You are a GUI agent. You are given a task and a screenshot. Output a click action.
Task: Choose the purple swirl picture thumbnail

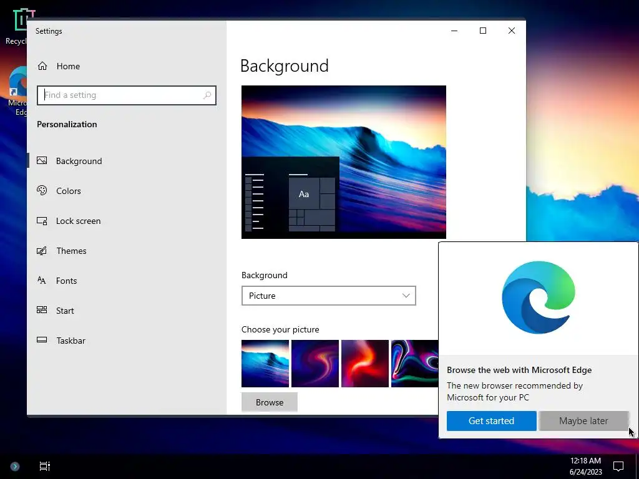315,364
